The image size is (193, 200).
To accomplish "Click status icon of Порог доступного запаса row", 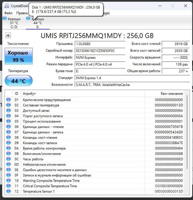I will pos(9,116).
